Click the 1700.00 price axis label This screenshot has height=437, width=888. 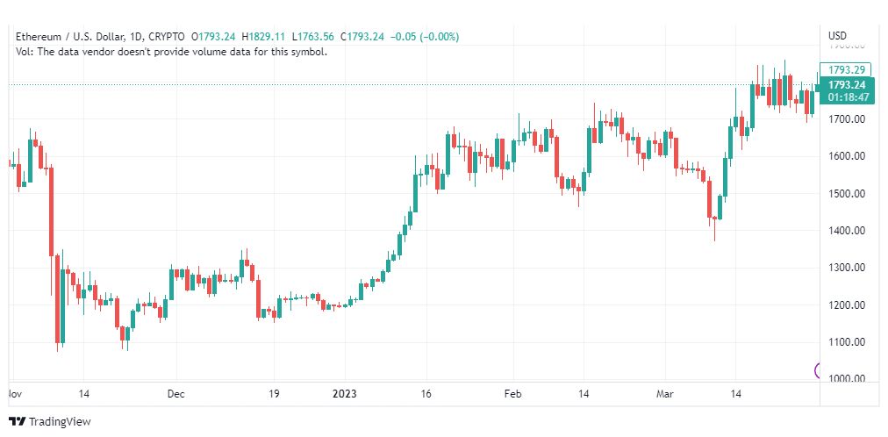(x=846, y=119)
